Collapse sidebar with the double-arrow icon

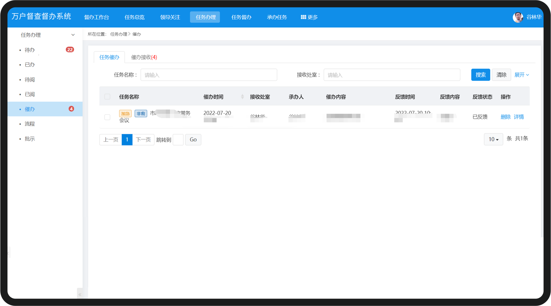(80, 294)
